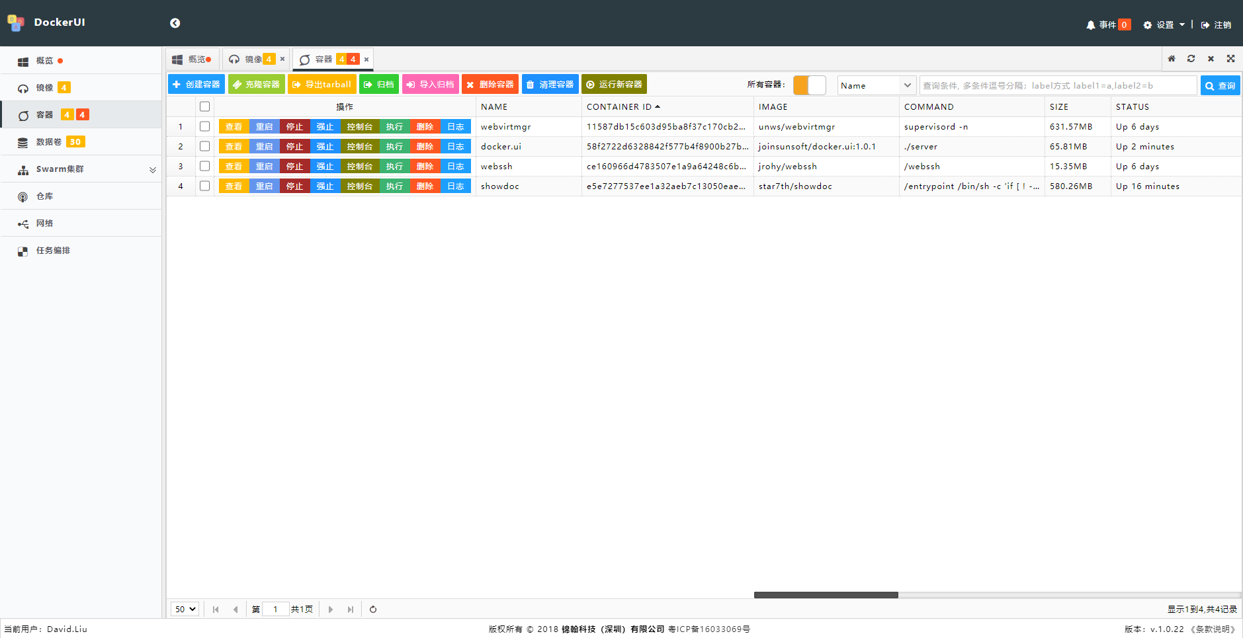Screen dimensions: 1243x638
Task: Open 镜像 in the sidebar
Action: tap(81, 88)
